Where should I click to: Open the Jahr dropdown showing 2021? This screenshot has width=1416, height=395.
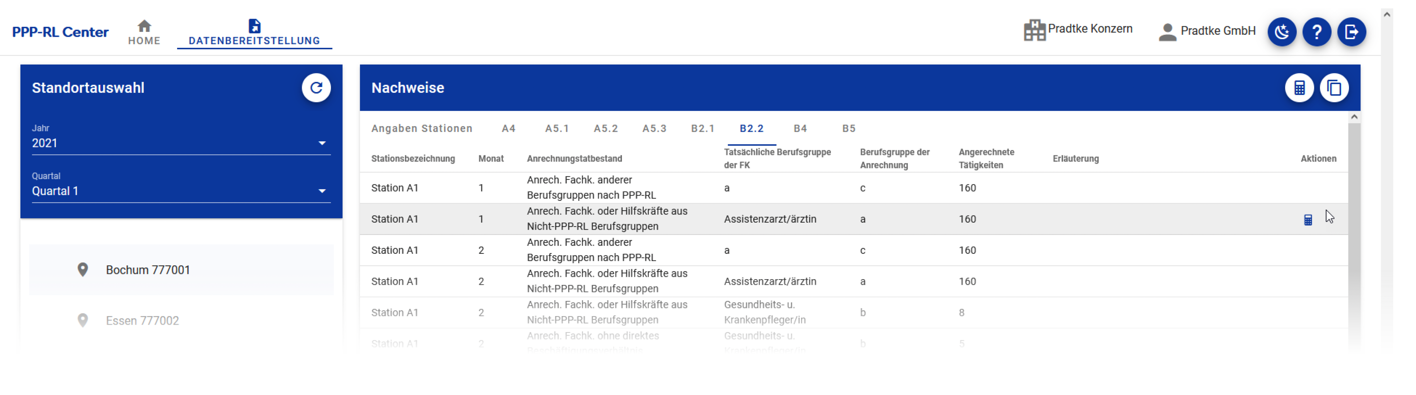181,143
